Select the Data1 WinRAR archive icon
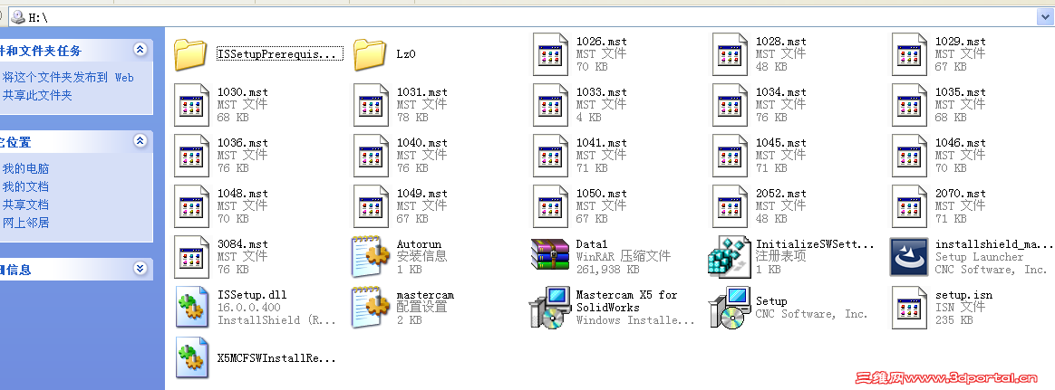Viewport: 1055px width, 390px height. tap(549, 255)
